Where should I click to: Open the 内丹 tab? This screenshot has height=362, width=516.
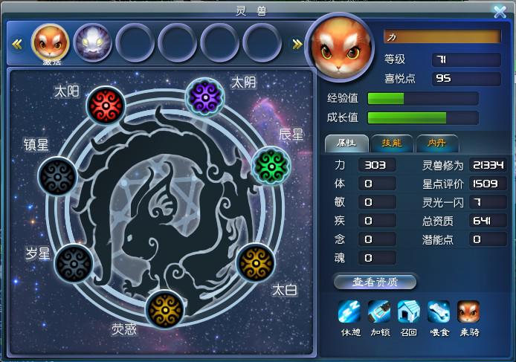click(437, 143)
